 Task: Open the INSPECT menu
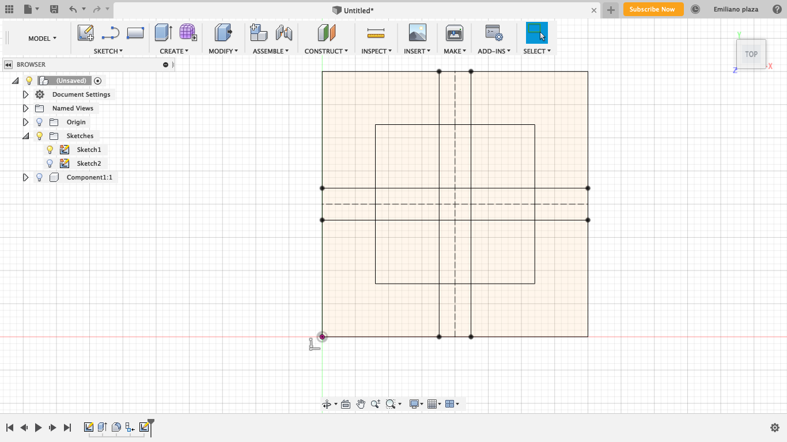click(376, 51)
